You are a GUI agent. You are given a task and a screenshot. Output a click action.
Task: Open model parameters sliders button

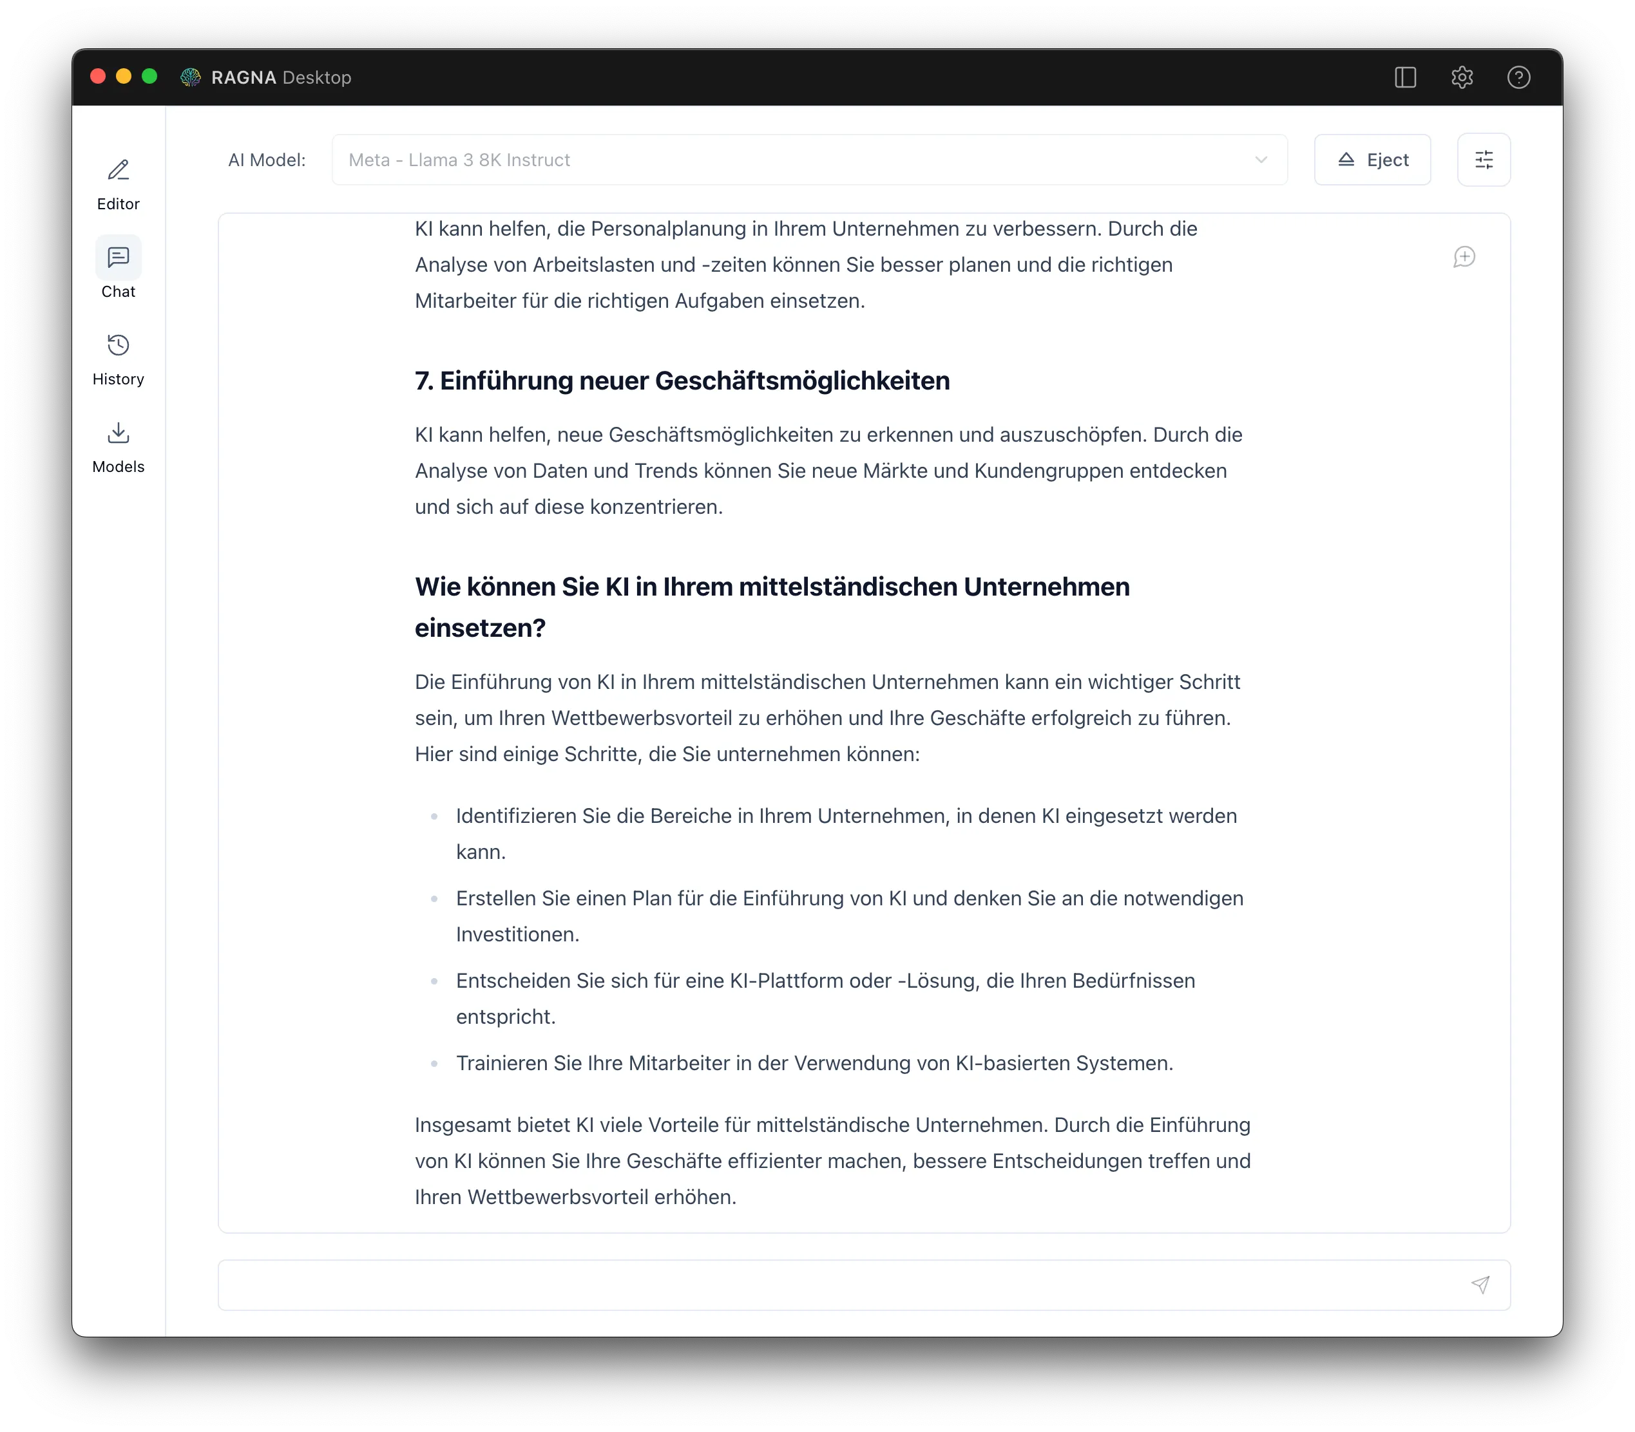tap(1483, 160)
